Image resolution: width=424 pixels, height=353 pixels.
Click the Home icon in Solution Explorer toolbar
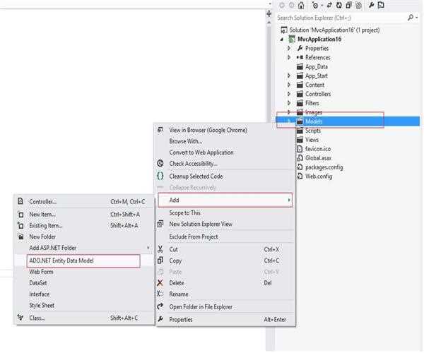pos(301,5)
